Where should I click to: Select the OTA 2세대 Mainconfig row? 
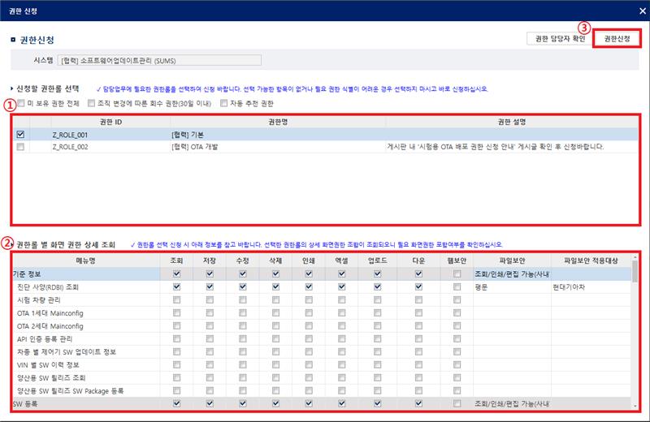point(322,326)
